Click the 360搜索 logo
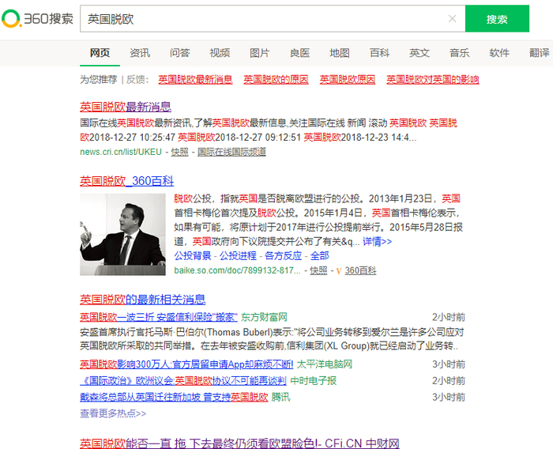 tap(38, 19)
